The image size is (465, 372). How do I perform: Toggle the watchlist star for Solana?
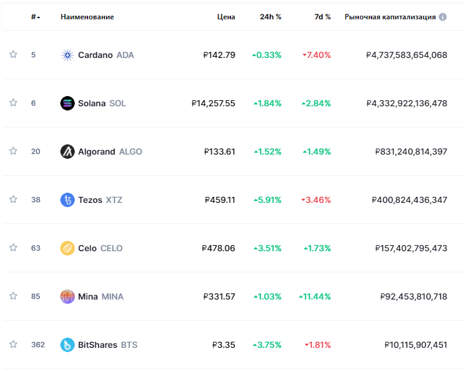pos(13,103)
